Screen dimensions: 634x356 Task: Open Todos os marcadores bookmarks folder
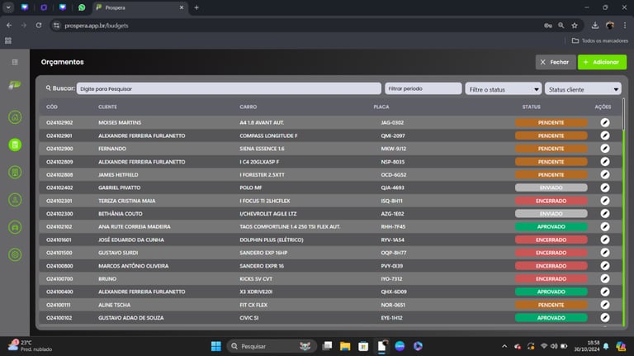coord(600,40)
